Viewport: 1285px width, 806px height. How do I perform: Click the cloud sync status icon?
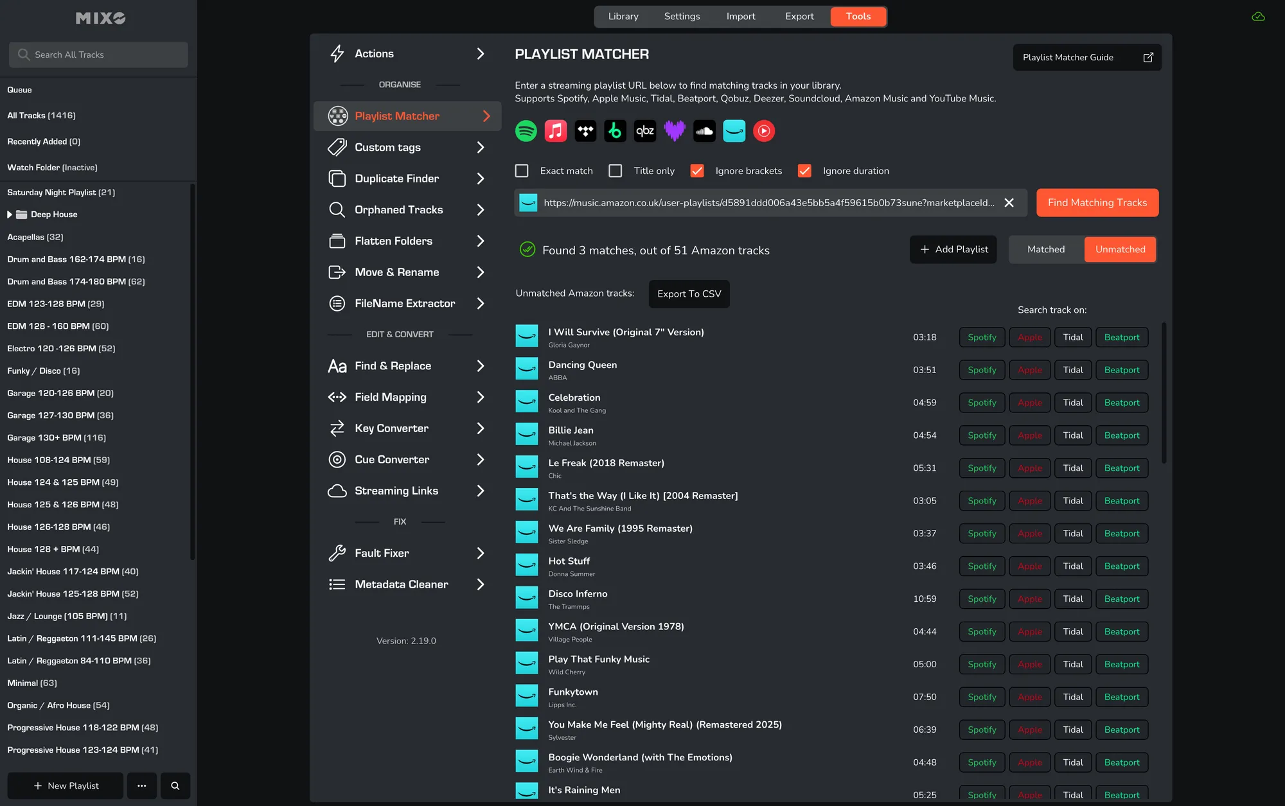pyautogui.click(x=1258, y=17)
